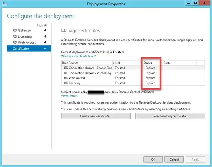Viewport: 212px width, 167px height.
Task: Expand the RD Licensing section plus icon
Action: (45, 36)
